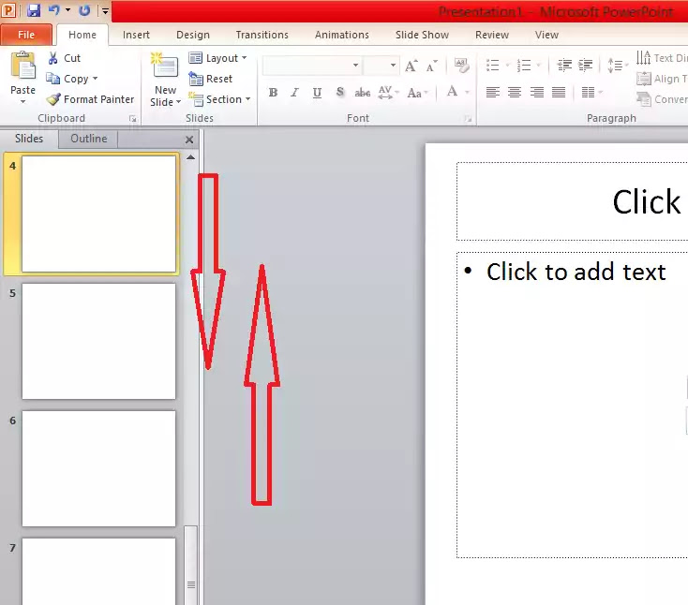Screen dimensions: 688x605
Task: Open the font size combo box
Action: 381,66
